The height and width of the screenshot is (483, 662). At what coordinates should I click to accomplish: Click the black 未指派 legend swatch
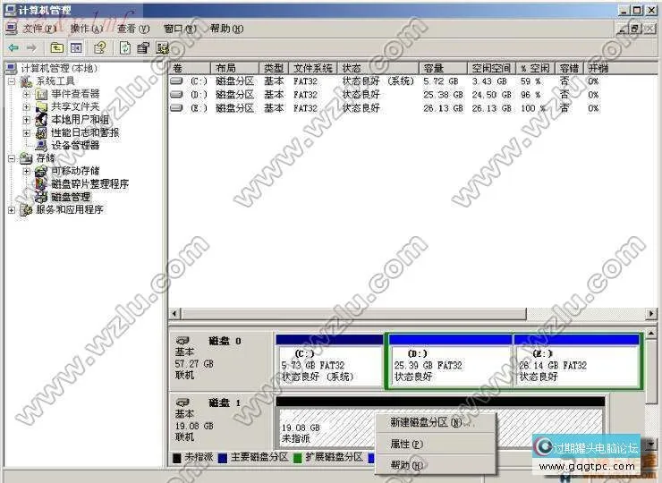[x=177, y=458]
